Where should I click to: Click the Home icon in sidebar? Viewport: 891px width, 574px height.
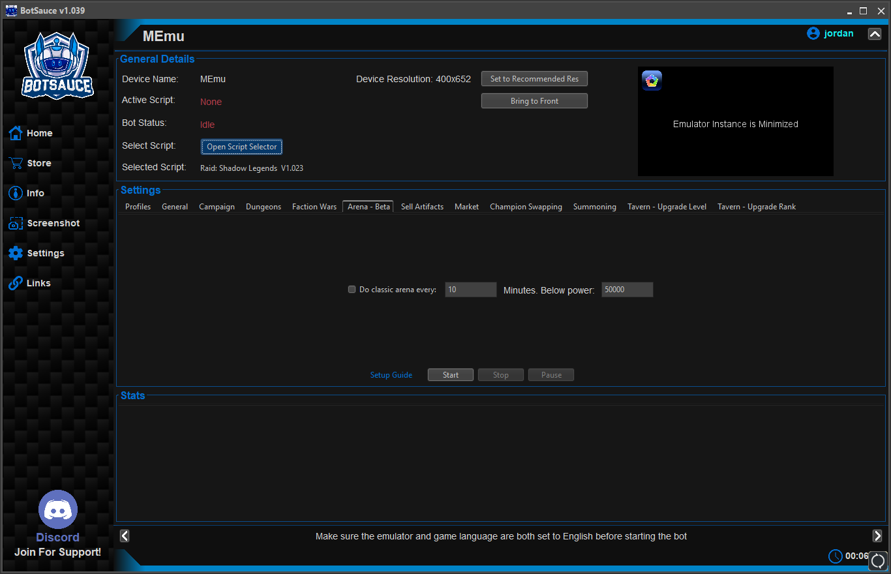[x=16, y=133]
